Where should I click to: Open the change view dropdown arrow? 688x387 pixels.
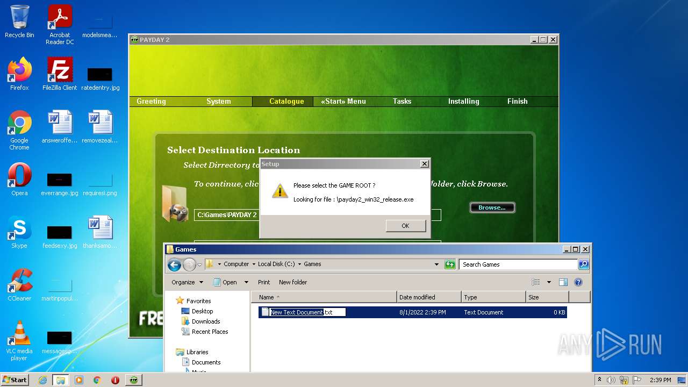pyautogui.click(x=549, y=282)
